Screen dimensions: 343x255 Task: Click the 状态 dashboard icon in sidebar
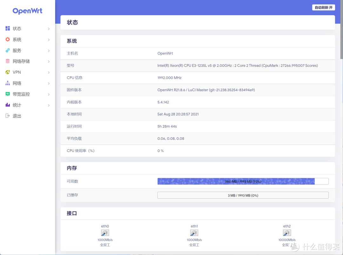[8, 29]
